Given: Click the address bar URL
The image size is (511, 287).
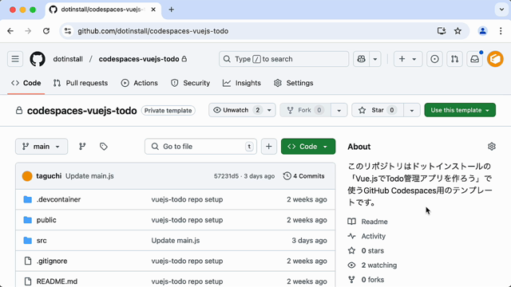Looking at the screenshot, I should 153,31.
